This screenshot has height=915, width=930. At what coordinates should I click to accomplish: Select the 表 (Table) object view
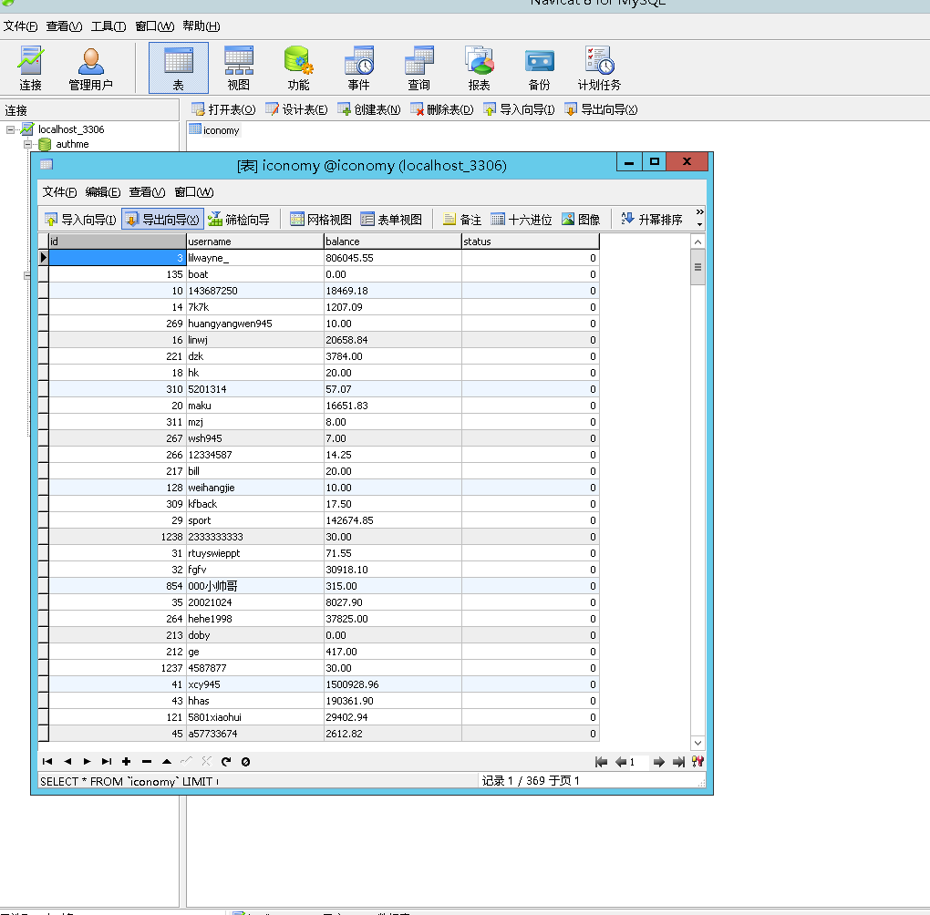(179, 68)
